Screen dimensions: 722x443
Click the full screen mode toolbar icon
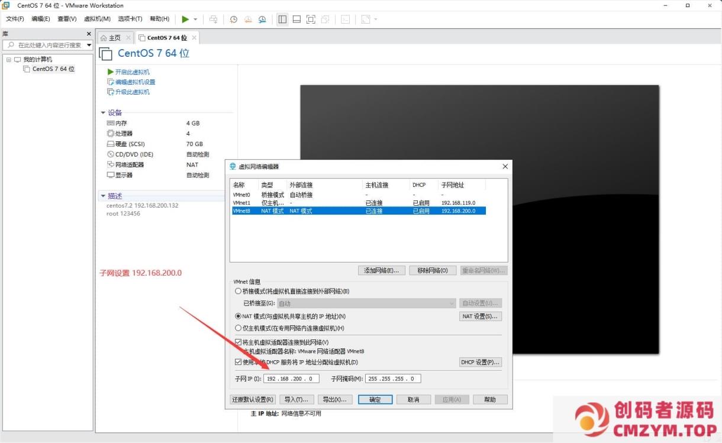click(x=311, y=19)
